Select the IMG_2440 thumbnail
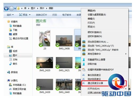The width and height of the screenshot is (133, 98). 64,84
